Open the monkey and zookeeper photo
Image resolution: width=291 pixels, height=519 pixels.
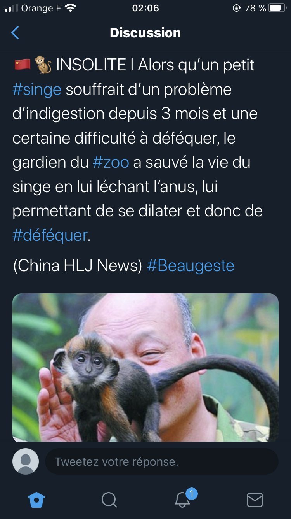point(145,368)
